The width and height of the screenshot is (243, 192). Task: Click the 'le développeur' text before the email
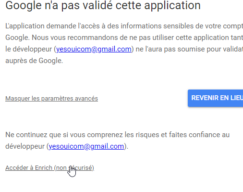[x=29, y=49]
